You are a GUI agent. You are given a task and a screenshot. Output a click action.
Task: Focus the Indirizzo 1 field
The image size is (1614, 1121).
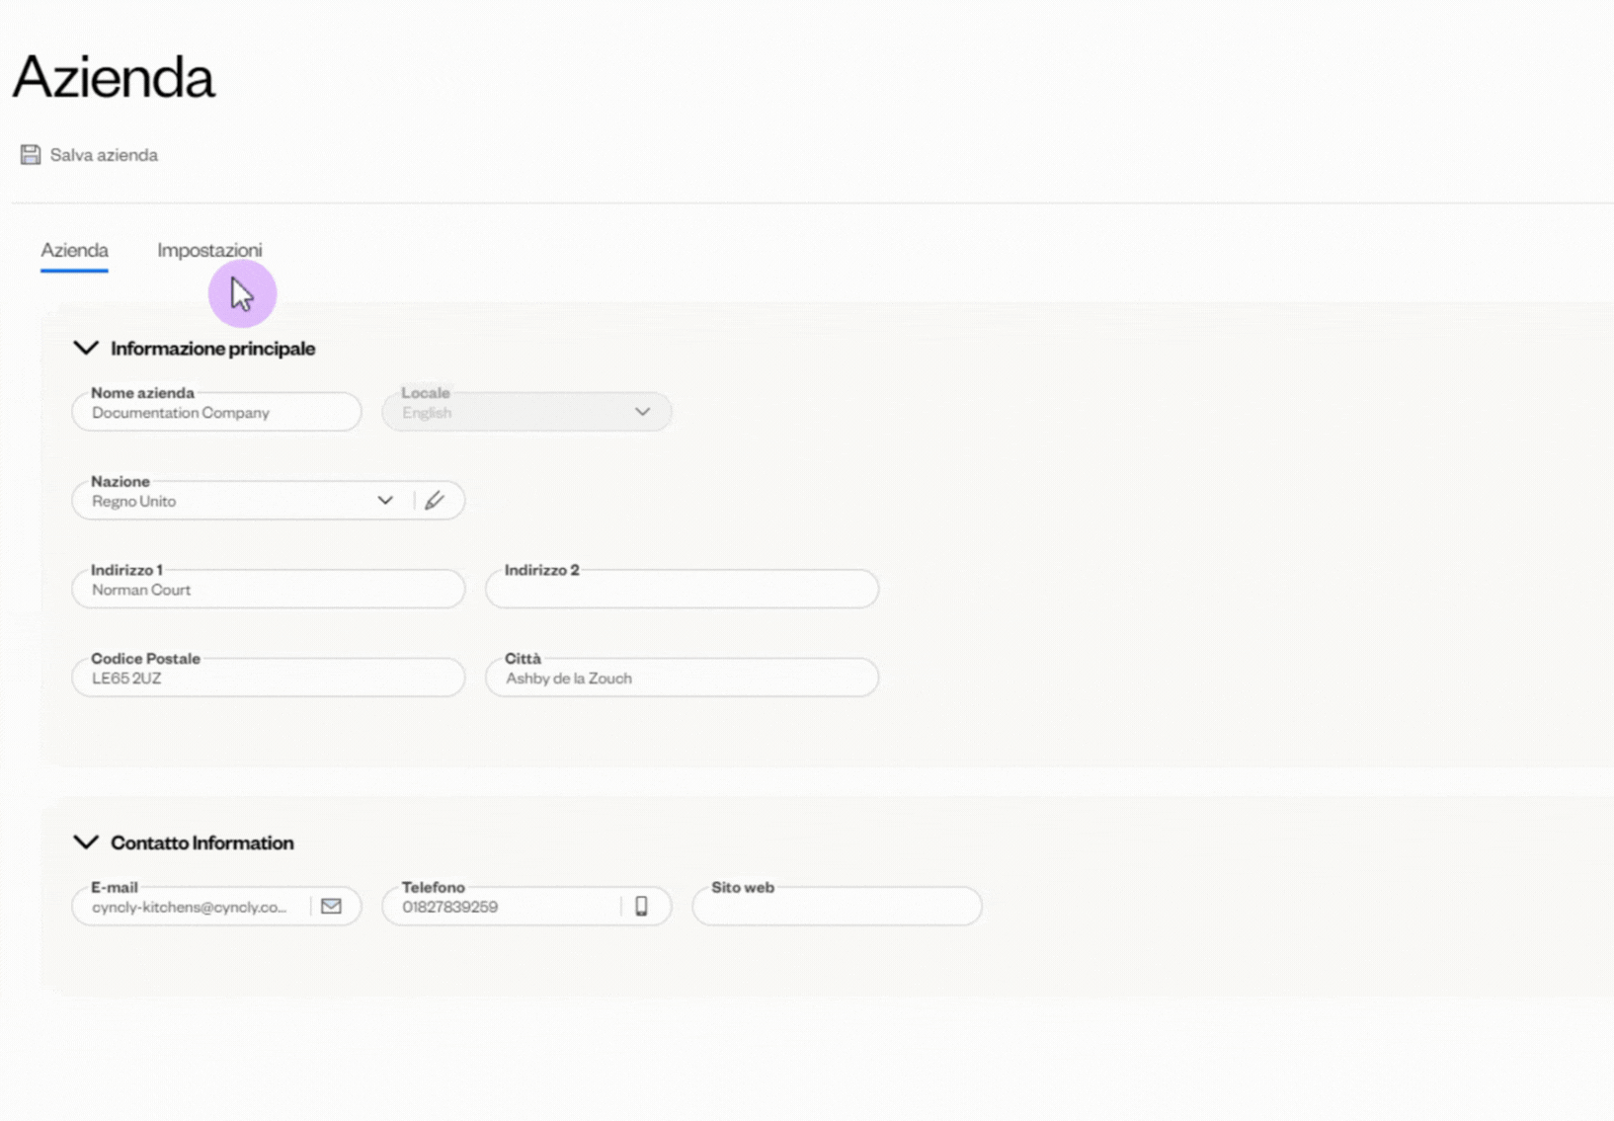[x=268, y=590]
